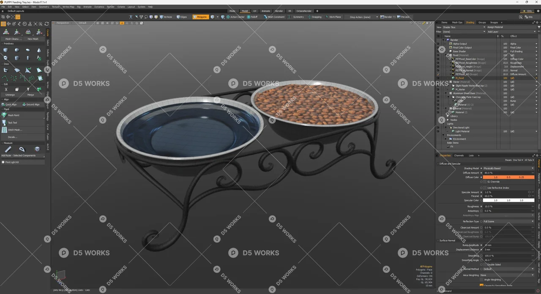Toggle visibility of Base Shader layer

click(438, 52)
